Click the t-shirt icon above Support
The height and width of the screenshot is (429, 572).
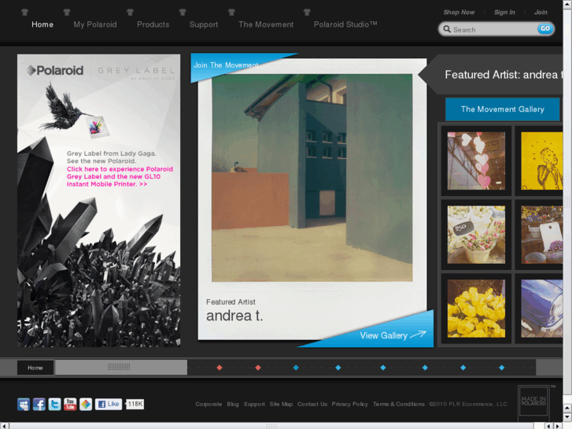coord(183,13)
